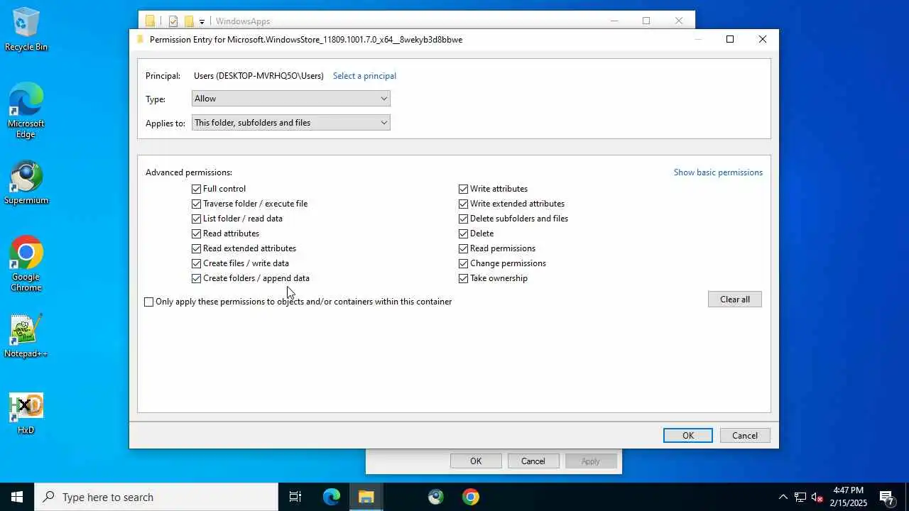
Task: Enable Only apply these permissions to container
Action: (148, 302)
